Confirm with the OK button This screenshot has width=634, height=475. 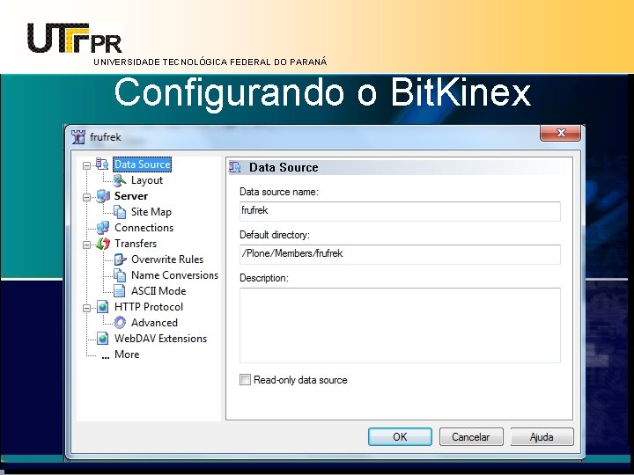400,437
